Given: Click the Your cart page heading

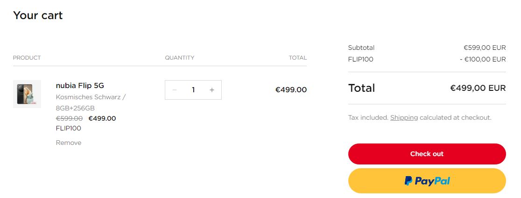Looking at the screenshot, I should click(38, 15).
